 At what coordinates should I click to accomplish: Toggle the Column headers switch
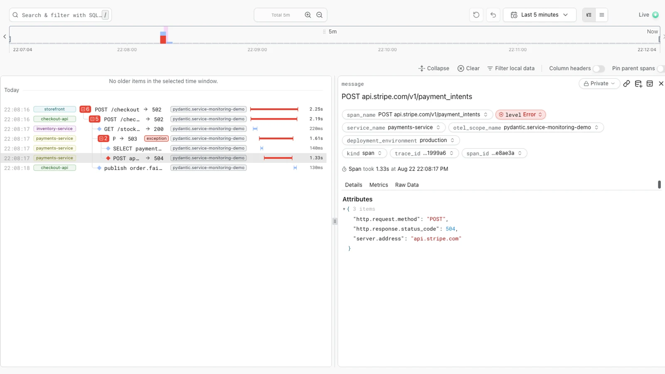[599, 69]
